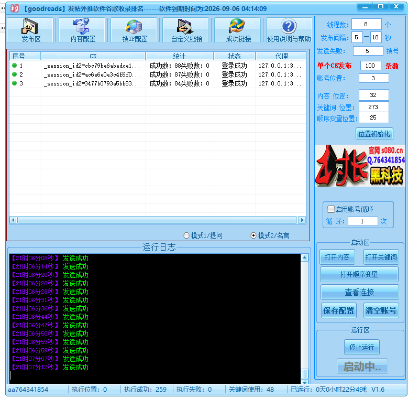Click the s080.cn 黑科技 banner image

tap(360, 166)
